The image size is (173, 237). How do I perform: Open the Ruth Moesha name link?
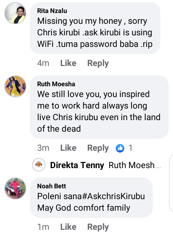pos(56,84)
